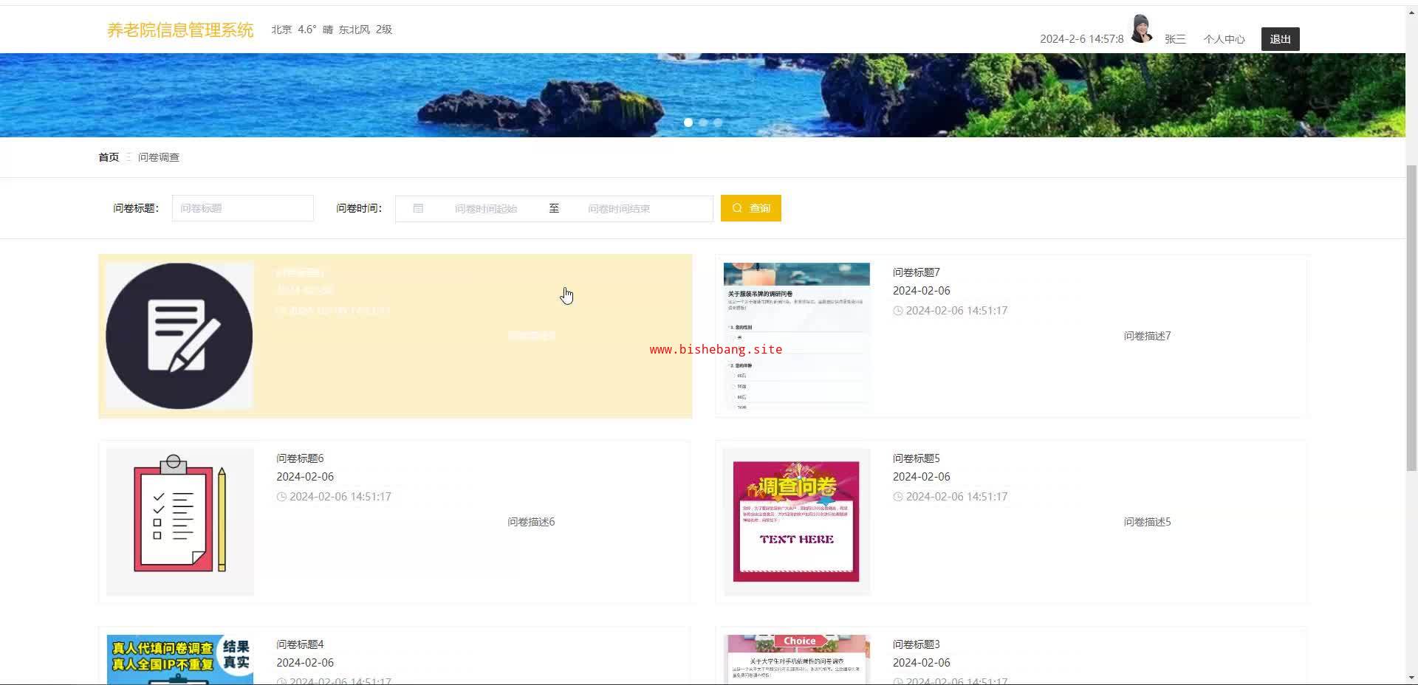The width and height of the screenshot is (1418, 685).
Task: Click the clock icon on the 问卷标题7 card
Action: pos(898,311)
